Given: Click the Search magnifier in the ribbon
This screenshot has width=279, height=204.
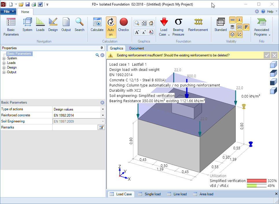Looking at the screenshot, I should 79,25.
